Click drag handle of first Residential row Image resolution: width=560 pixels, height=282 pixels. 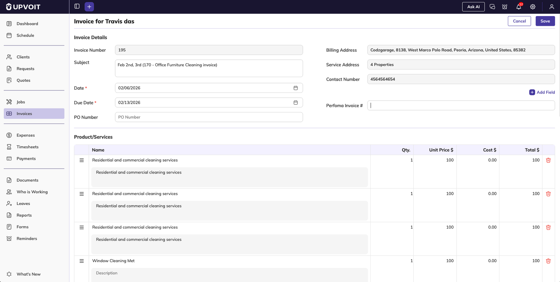coord(82,160)
